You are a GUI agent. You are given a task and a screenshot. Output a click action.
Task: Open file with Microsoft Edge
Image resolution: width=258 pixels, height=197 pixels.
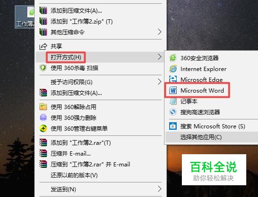211,79
